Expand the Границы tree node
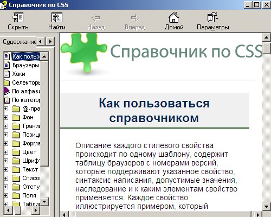The height and width of the screenshot is (217, 271). point(6,126)
